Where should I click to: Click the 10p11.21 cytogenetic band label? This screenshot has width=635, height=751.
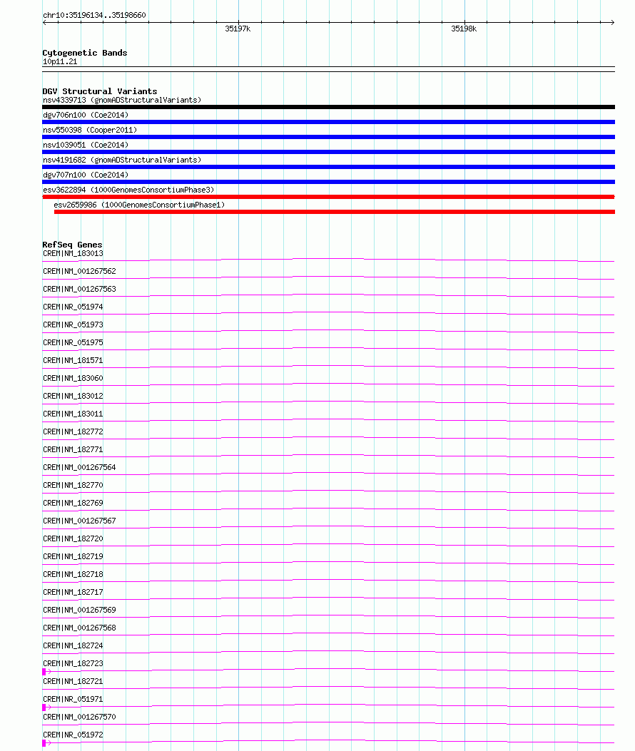point(60,62)
